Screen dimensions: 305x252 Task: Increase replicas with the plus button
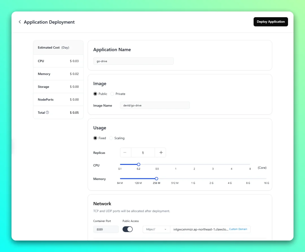point(161,152)
